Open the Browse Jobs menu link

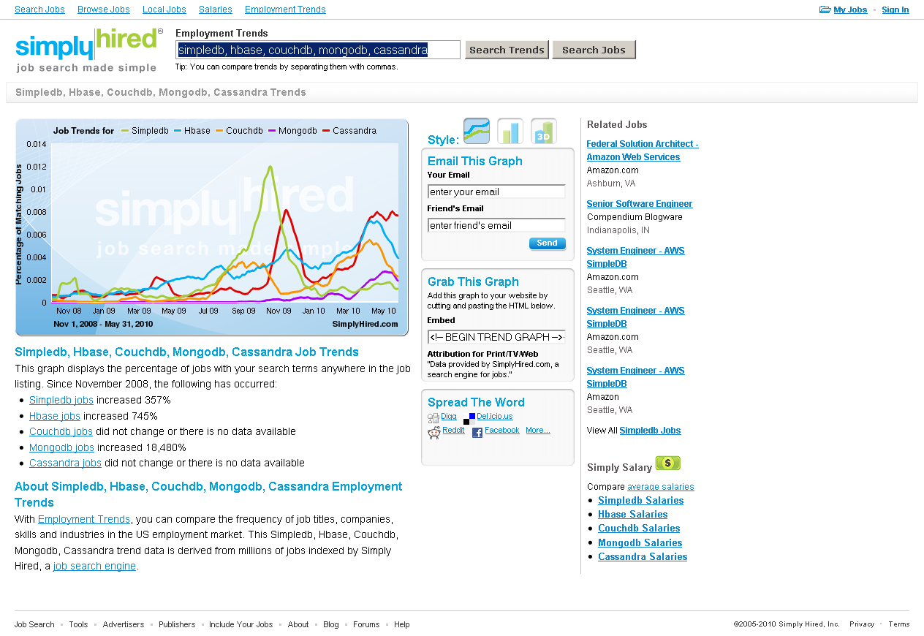104,10
